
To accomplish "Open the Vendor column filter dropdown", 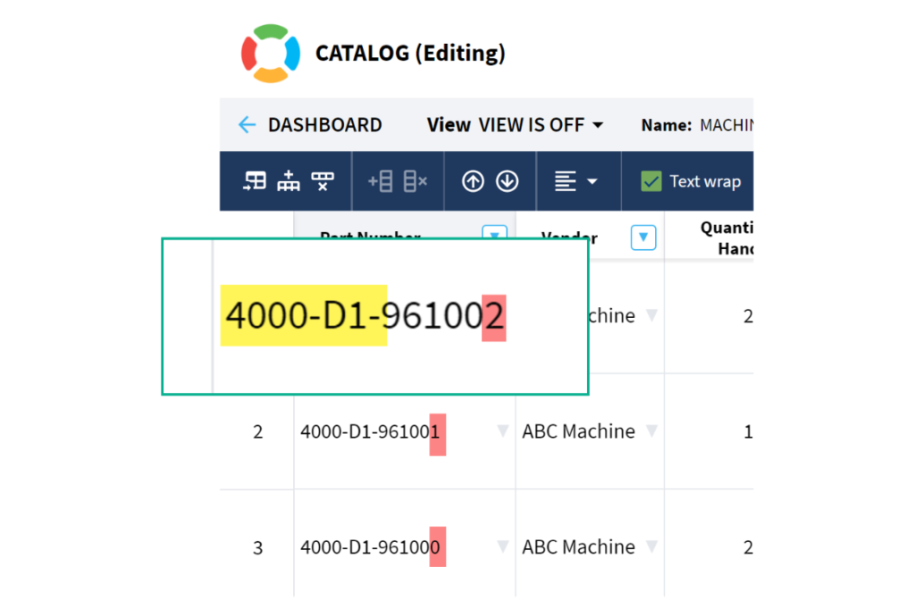I will click(643, 238).
